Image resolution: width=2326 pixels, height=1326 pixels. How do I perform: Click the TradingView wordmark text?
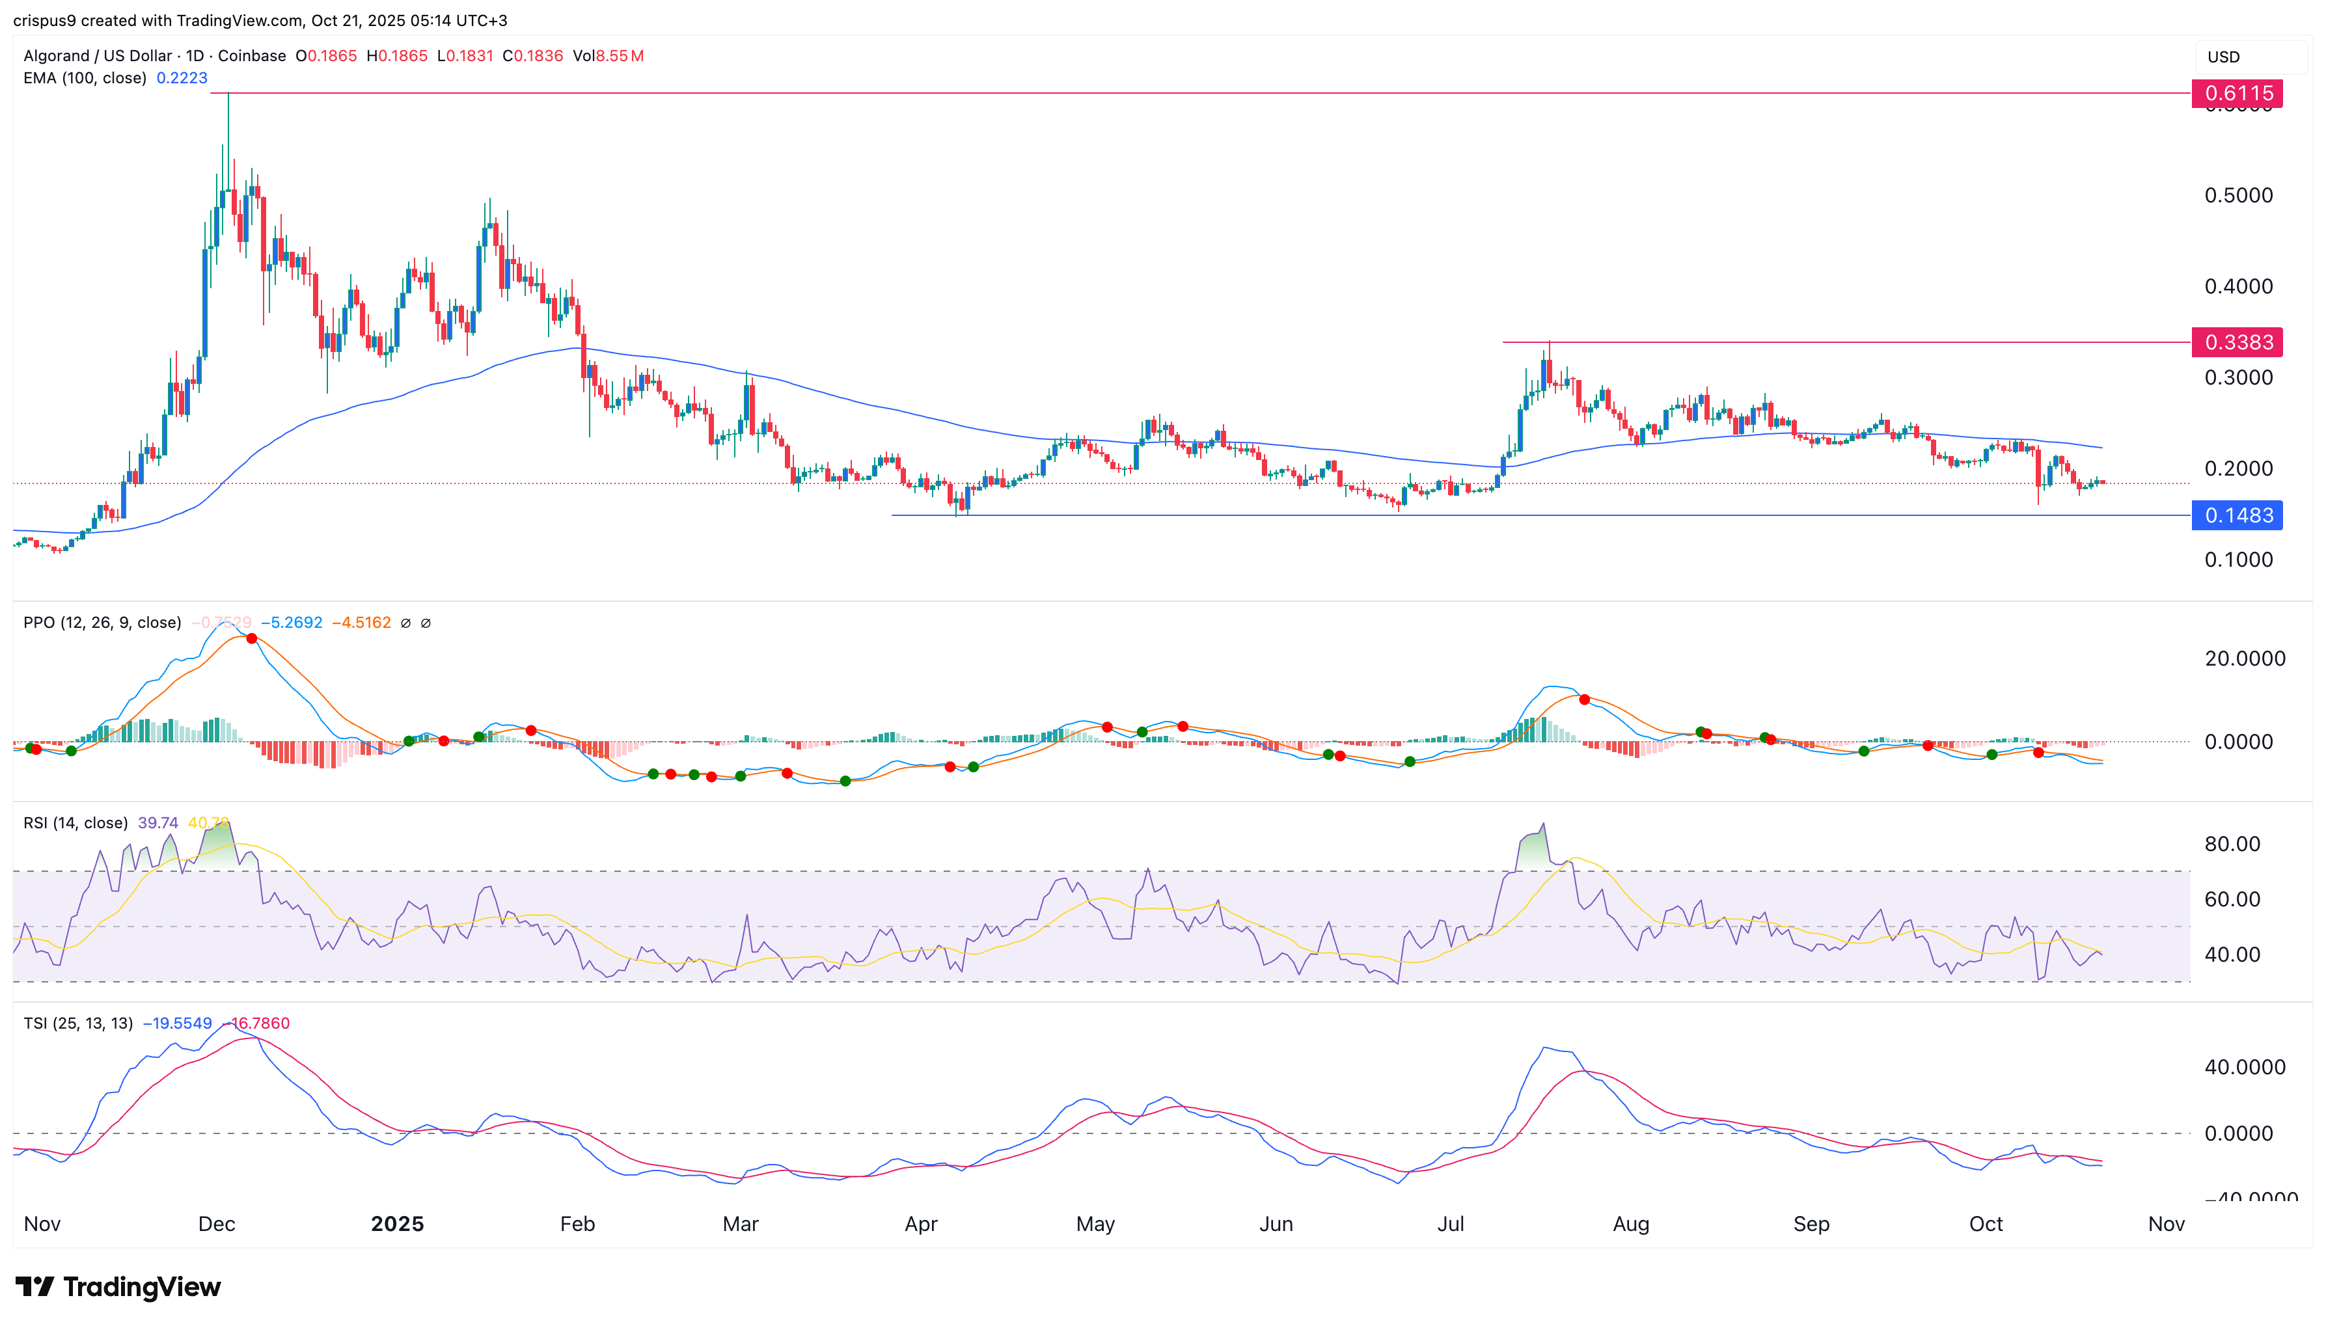coord(142,1287)
